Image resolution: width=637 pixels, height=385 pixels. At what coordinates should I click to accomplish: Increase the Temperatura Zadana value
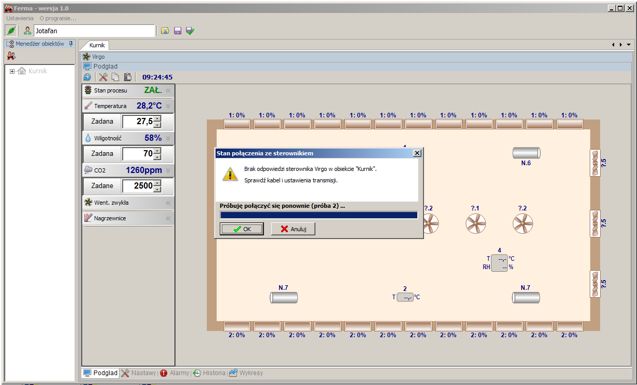(x=157, y=118)
